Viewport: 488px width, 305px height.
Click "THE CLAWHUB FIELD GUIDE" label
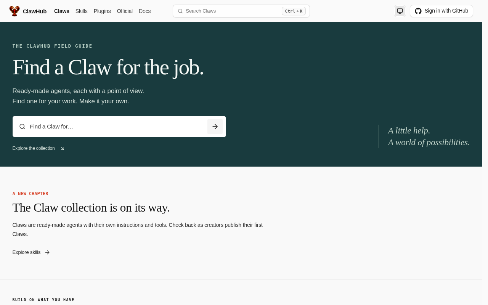[53, 46]
